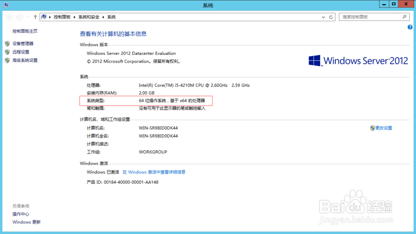Select 系统 in the address breadcrumb
Image resolution: width=416 pixels, height=234 pixels.
[111, 17]
